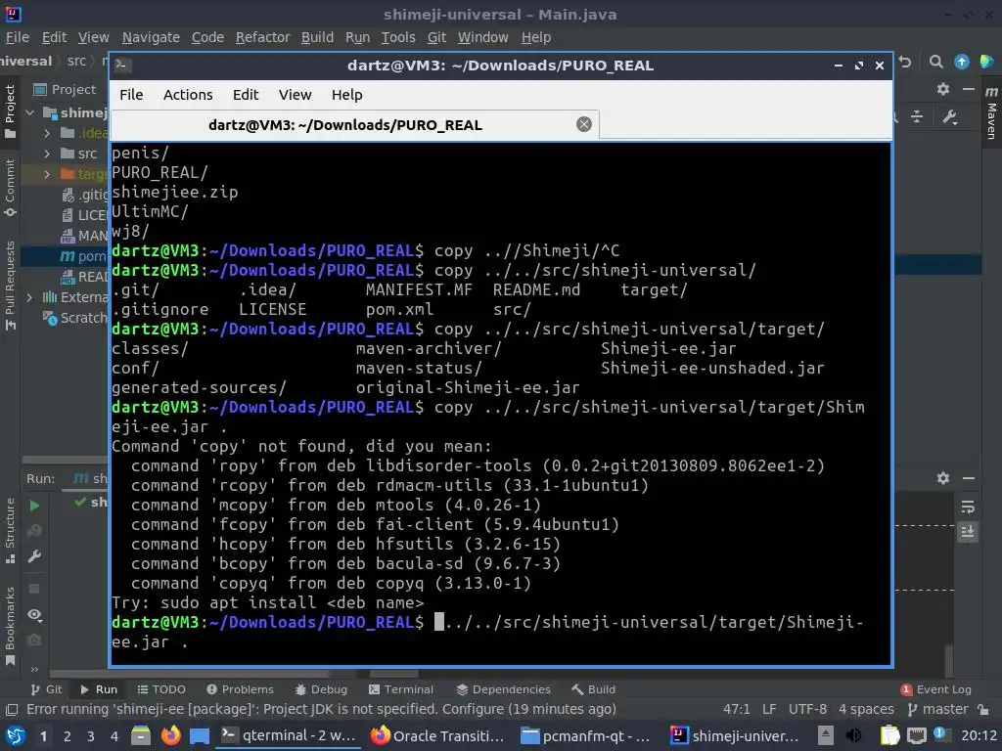
Task: Hide the Maven tool window with minus
Action: click(969, 89)
